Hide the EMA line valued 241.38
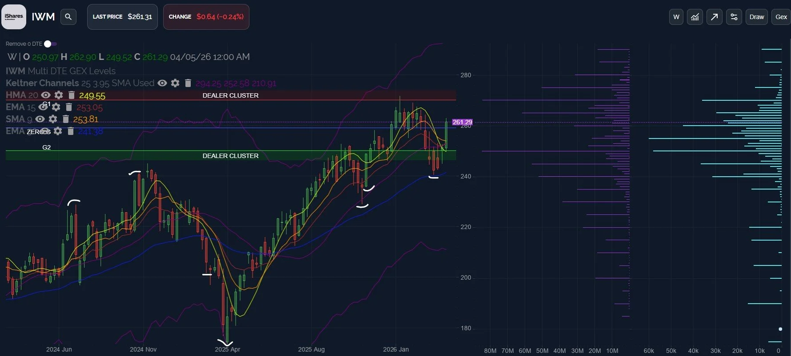Image resolution: width=791 pixels, height=356 pixels. coord(45,131)
